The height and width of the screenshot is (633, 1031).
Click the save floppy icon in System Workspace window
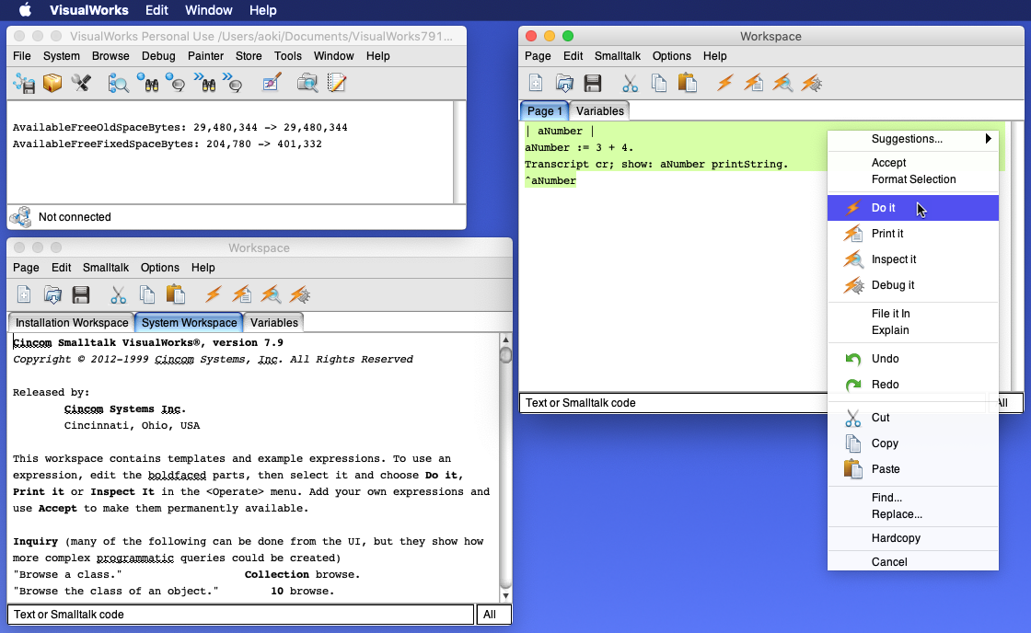(x=81, y=295)
